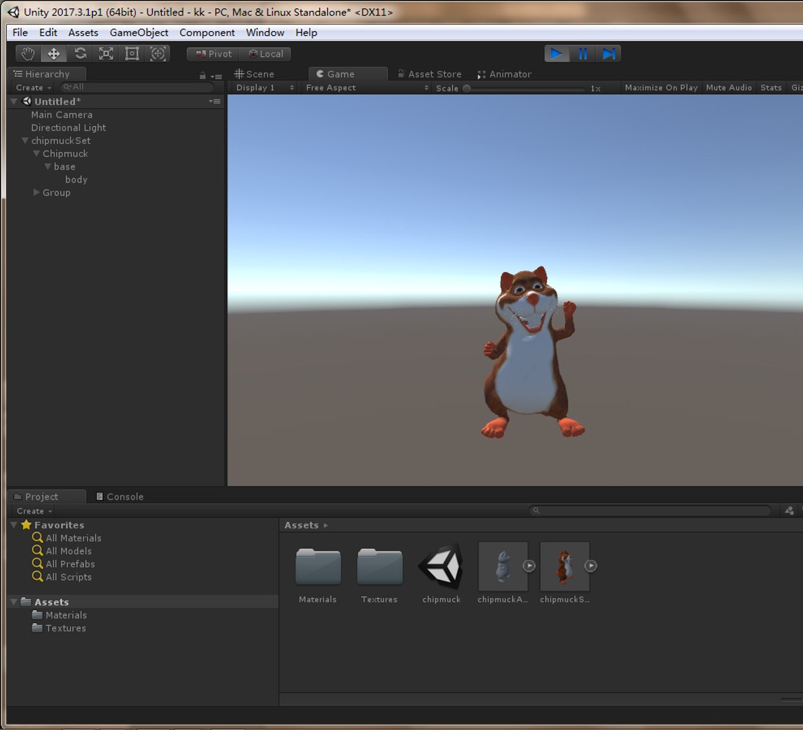
Task: Open the Free Aspect dropdown
Action: click(366, 88)
